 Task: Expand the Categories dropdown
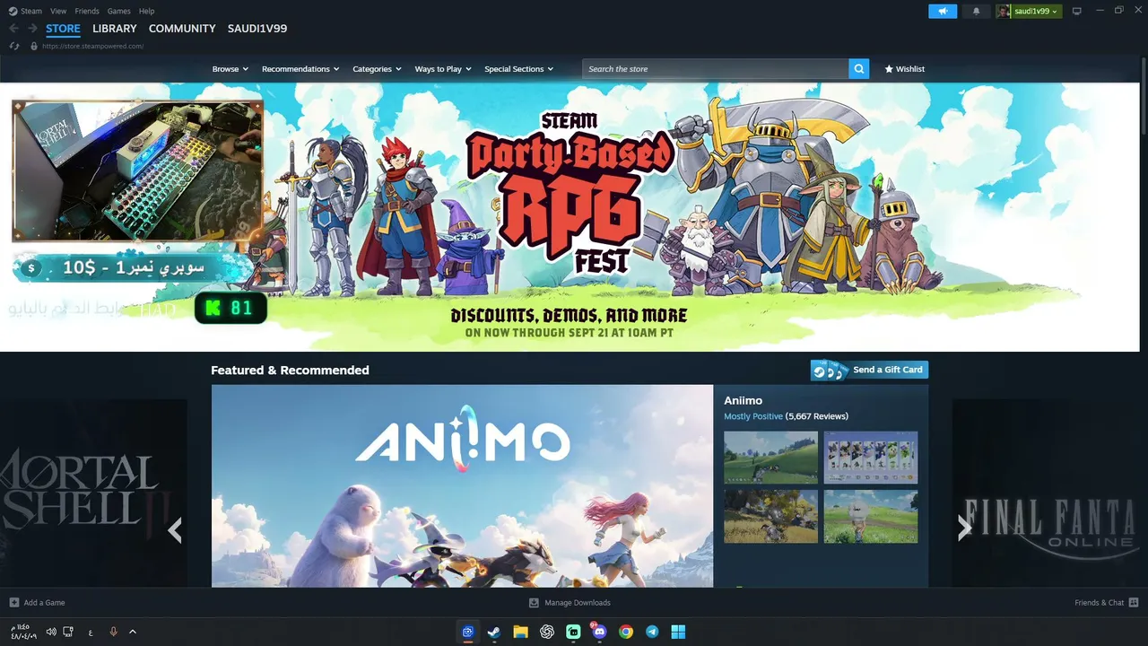pos(377,69)
